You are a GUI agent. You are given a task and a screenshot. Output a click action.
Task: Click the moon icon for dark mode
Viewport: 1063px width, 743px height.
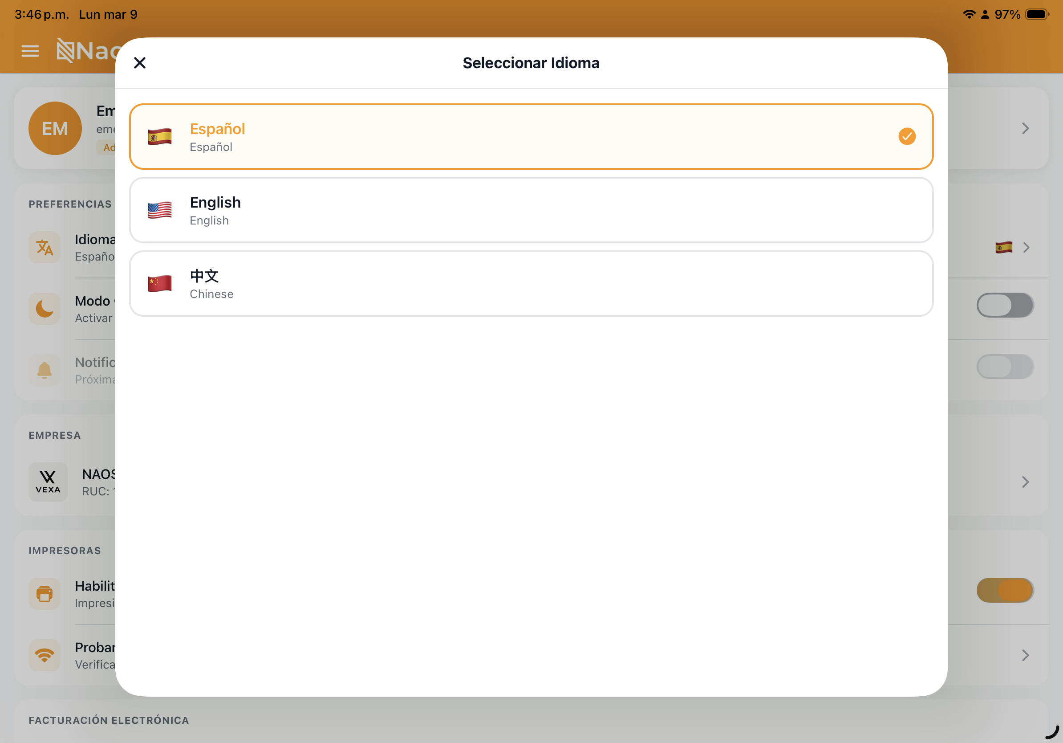45,309
